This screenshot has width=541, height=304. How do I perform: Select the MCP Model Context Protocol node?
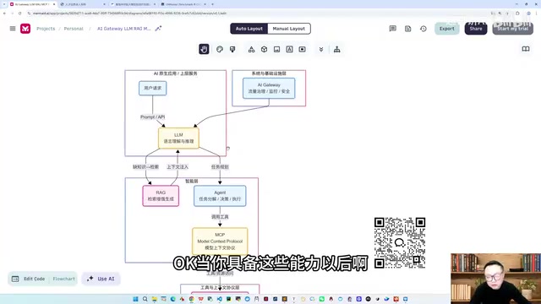pyautogui.click(x=220, y=242)
